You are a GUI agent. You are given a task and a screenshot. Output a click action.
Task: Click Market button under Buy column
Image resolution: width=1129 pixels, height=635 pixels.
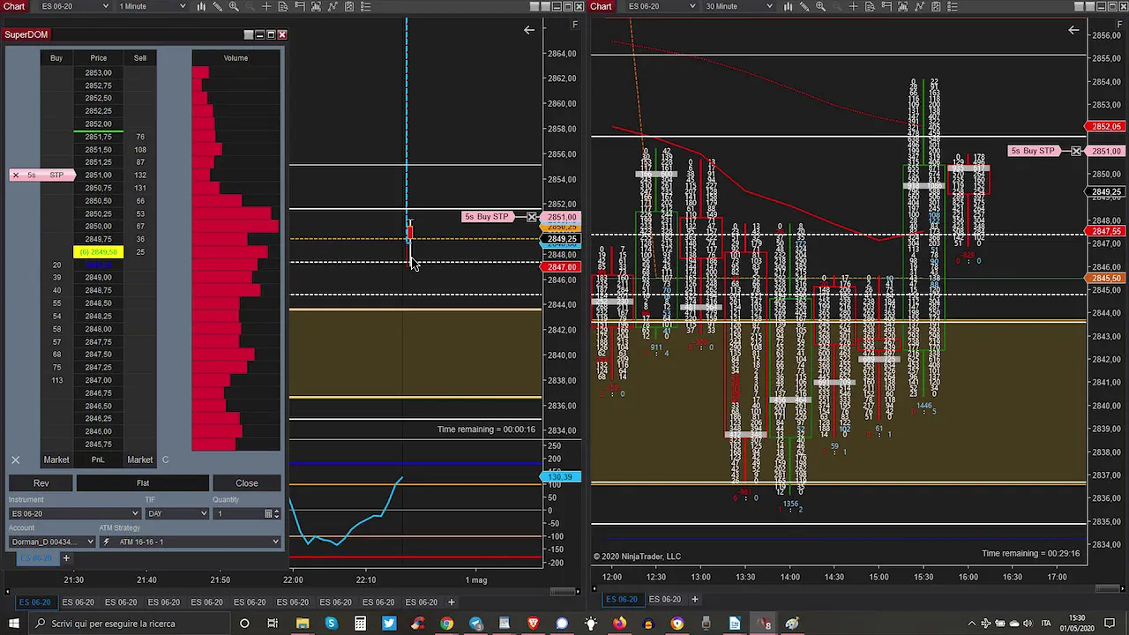(x=56, y=459)
